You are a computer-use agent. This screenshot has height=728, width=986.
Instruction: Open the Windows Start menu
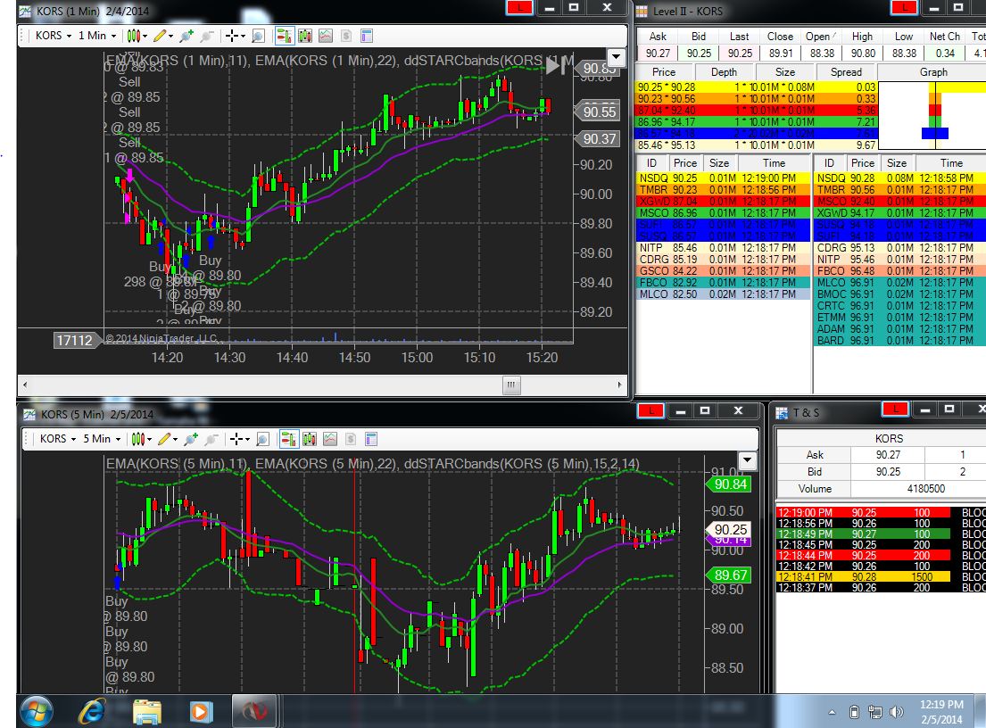point(36,711)
